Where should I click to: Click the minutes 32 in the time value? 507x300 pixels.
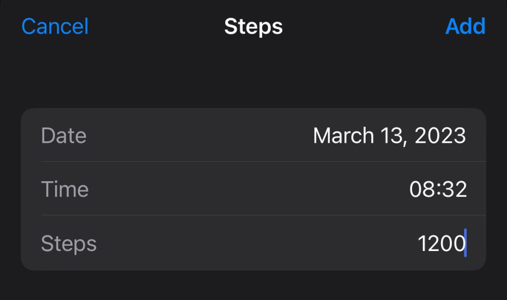click(454, 189)
